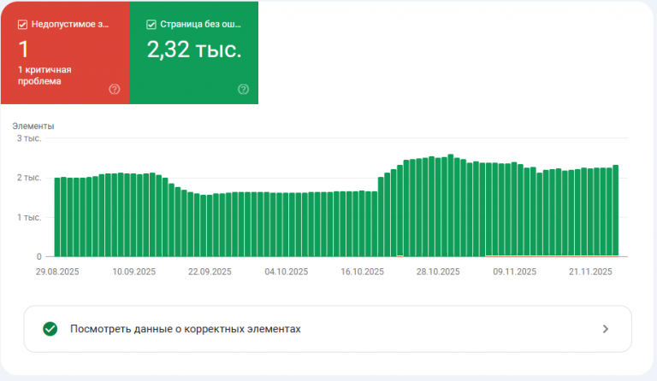
Task: Select the red invalid items card
Action: [x=65, y=53]
